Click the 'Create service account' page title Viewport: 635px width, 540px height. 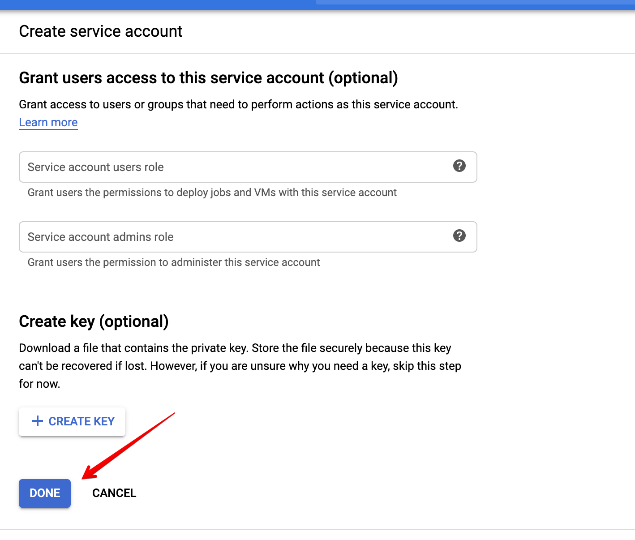point(101,31)
